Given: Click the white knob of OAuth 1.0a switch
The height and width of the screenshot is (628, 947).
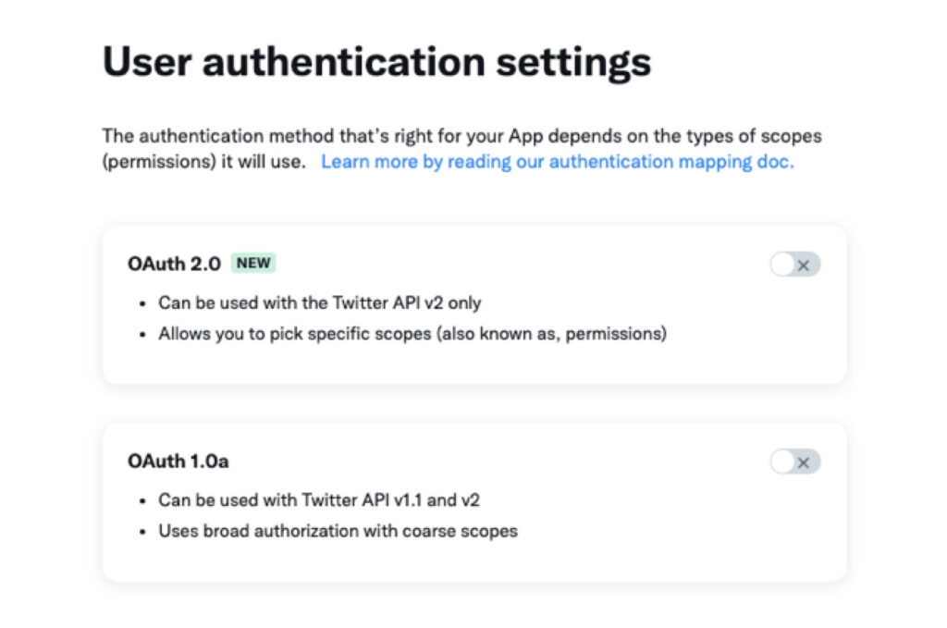Looking at the screenshot, I should coord(782,462).
